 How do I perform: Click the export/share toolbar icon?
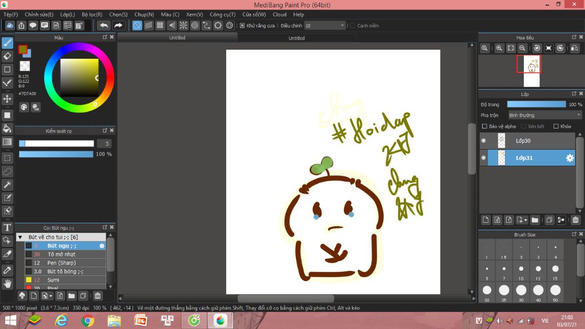[21, 25]
